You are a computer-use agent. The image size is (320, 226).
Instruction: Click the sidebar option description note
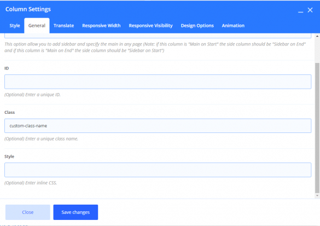[155, 47]
